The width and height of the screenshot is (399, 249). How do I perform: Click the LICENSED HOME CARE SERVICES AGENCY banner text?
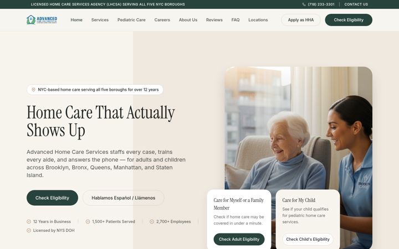pyautogui.click(x=108, y=4)
